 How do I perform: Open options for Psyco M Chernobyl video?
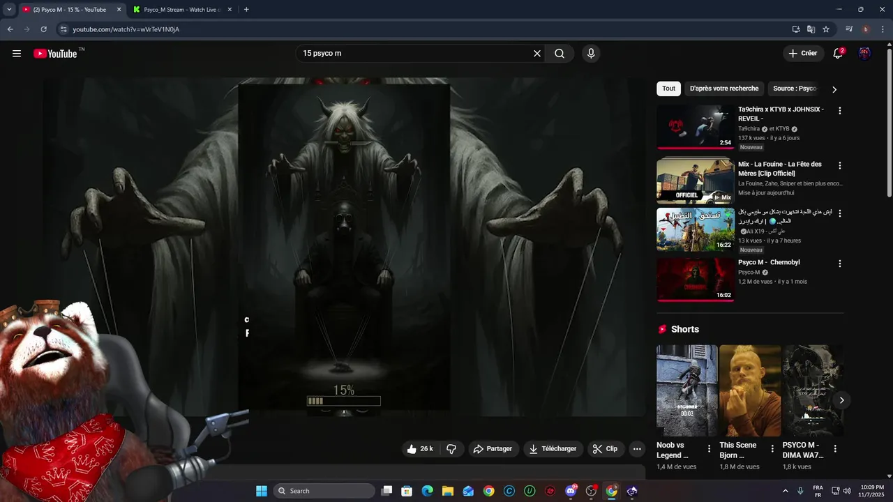[839, 264]
